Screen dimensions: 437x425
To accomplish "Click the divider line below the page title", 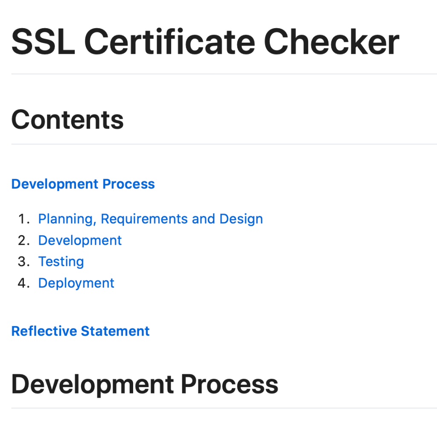I will click(224, 74).
